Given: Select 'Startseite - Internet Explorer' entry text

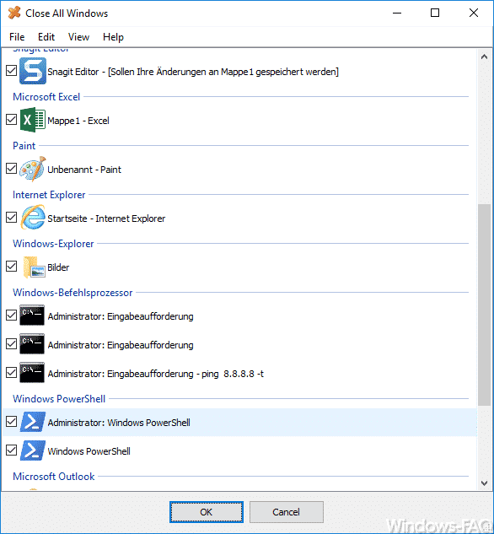Looking at the screenshot, I should pos(106,218).
